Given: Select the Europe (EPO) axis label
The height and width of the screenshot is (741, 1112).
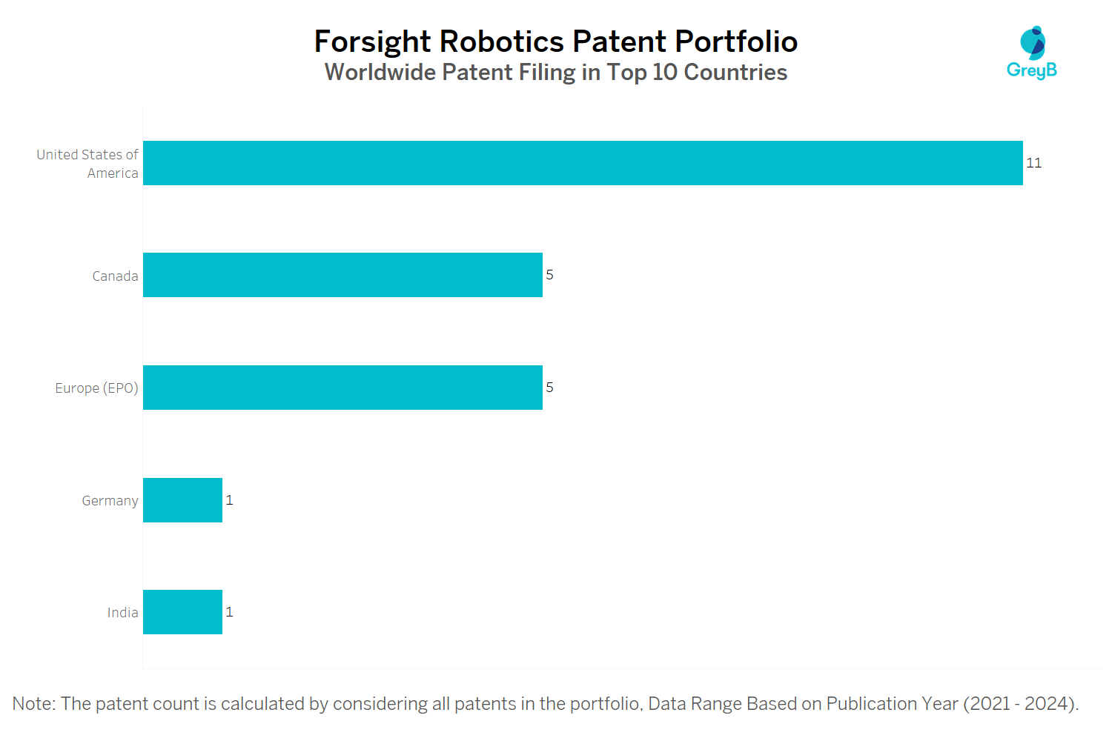Looking at the screenshot, I should tap(96, 388).
